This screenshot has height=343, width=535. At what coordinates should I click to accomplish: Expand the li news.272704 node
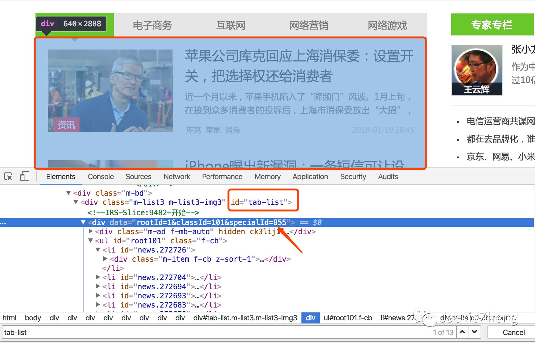98,277
